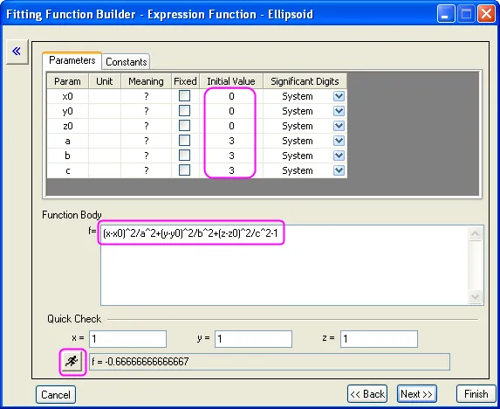Click the z0 parameter name cell

(67, 126)
